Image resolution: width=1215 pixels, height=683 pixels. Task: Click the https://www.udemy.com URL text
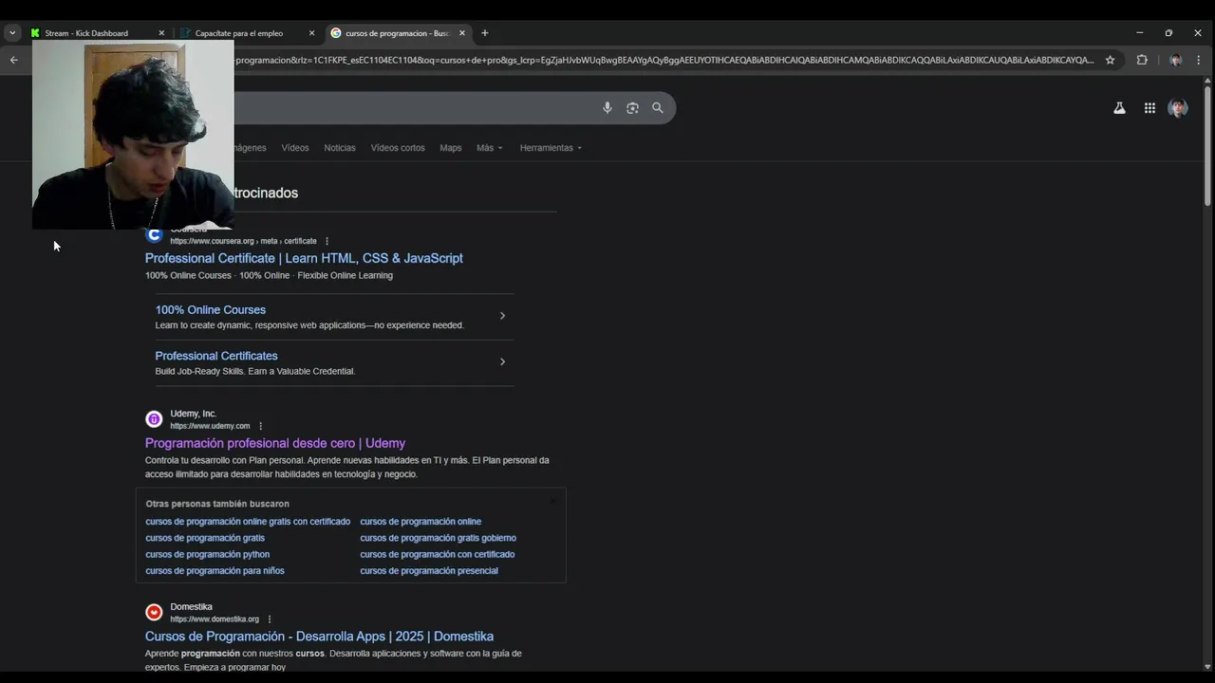(x=210, y=426)
